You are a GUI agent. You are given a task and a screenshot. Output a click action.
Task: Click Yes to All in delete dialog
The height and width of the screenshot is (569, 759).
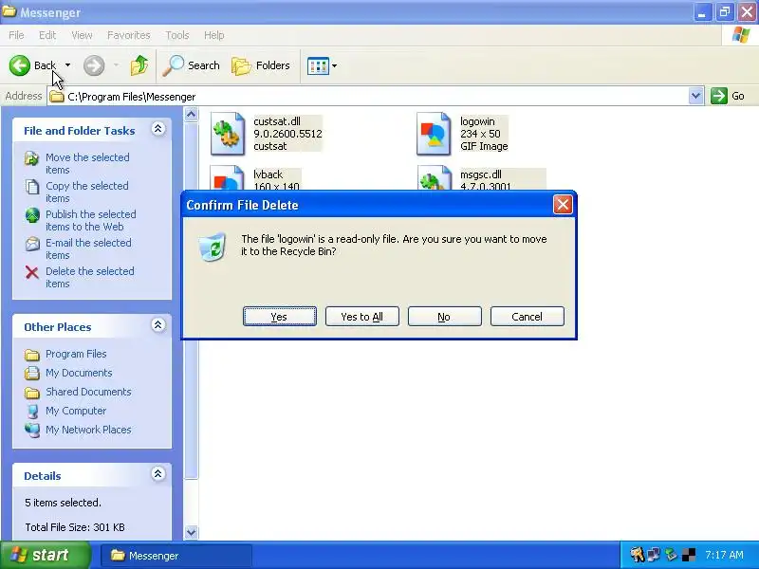(x=362, y=317)
